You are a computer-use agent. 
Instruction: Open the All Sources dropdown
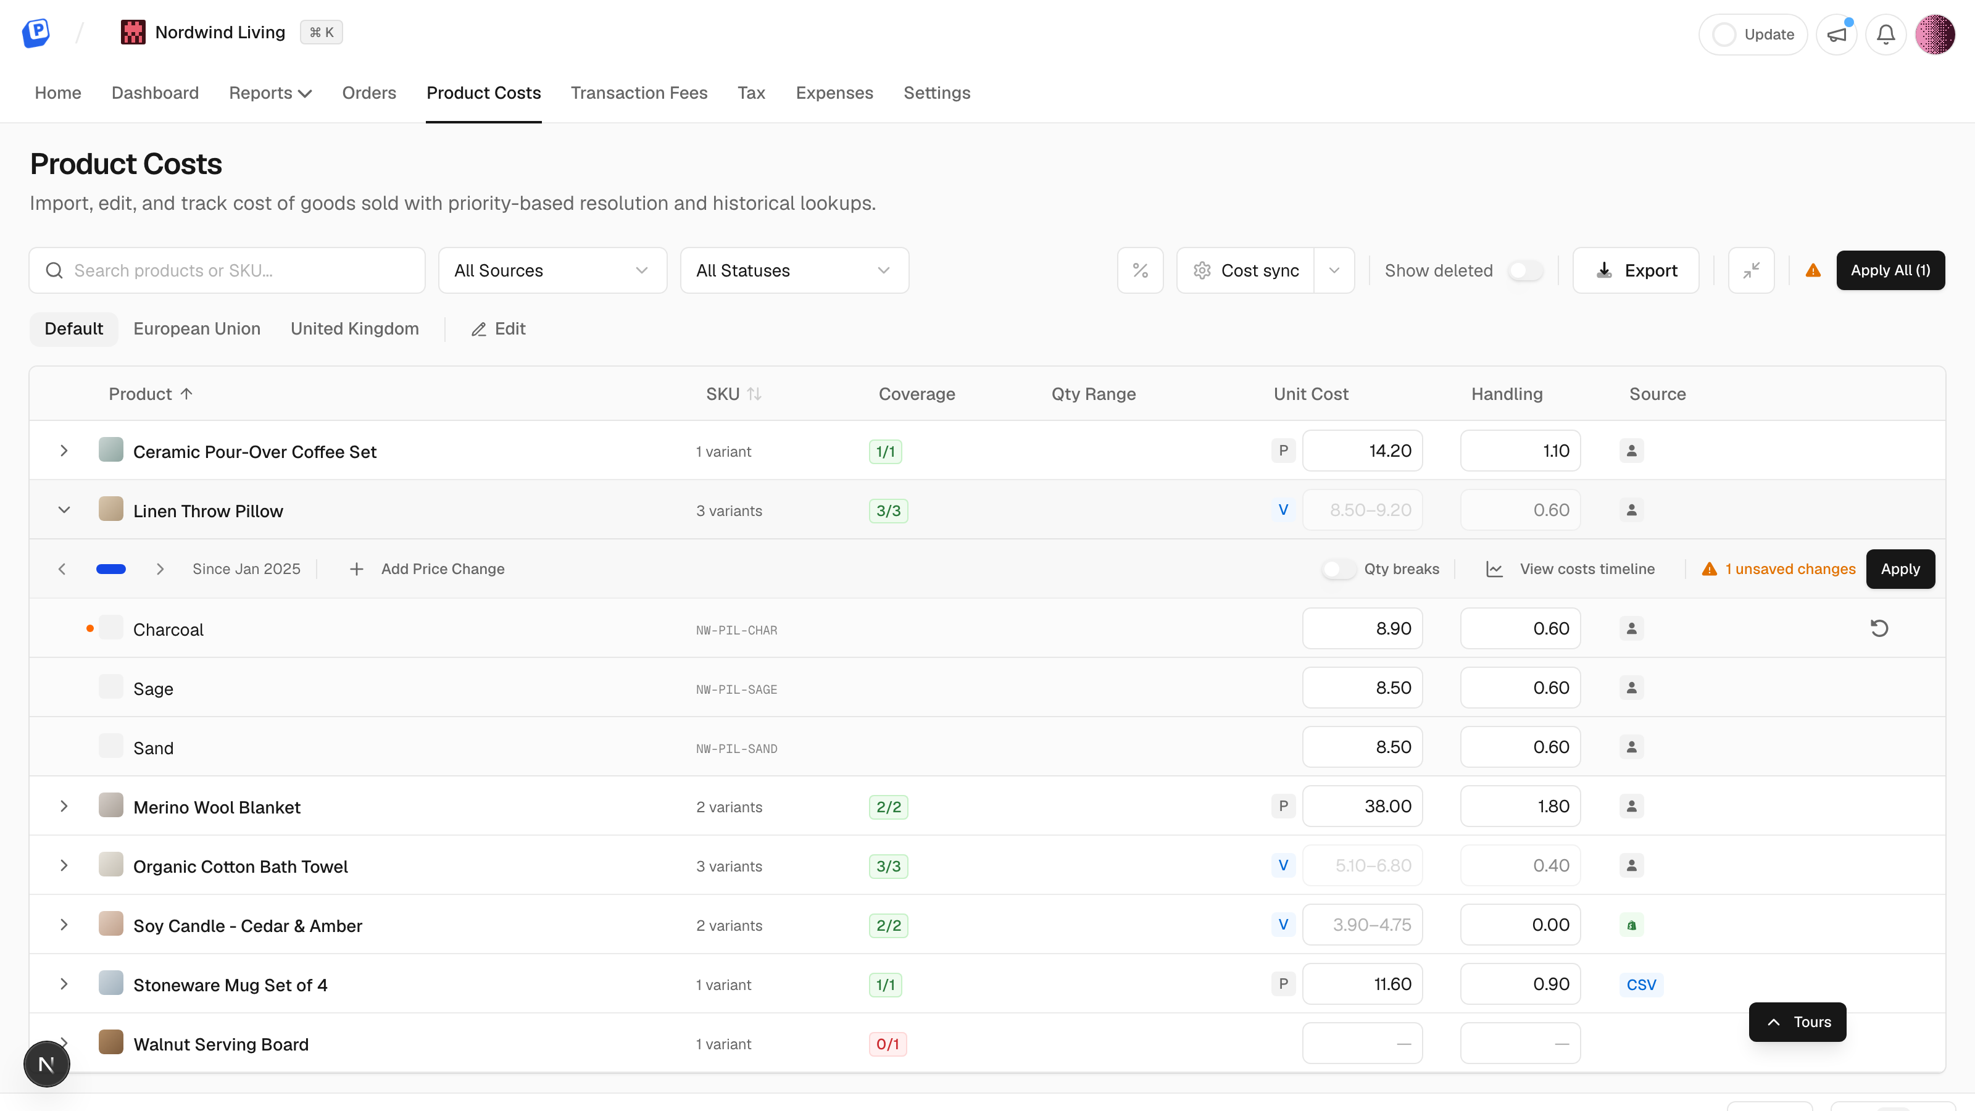pyautogui.click(x=553, y=271)
